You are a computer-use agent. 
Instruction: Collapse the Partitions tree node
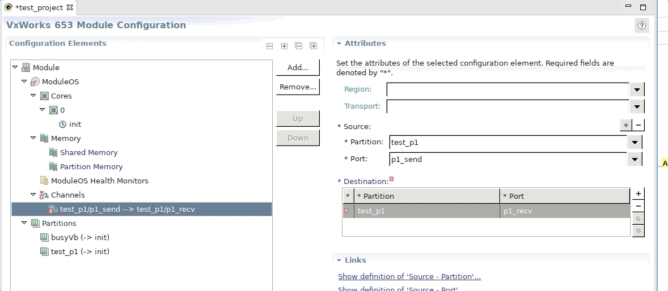click(24, 223)
